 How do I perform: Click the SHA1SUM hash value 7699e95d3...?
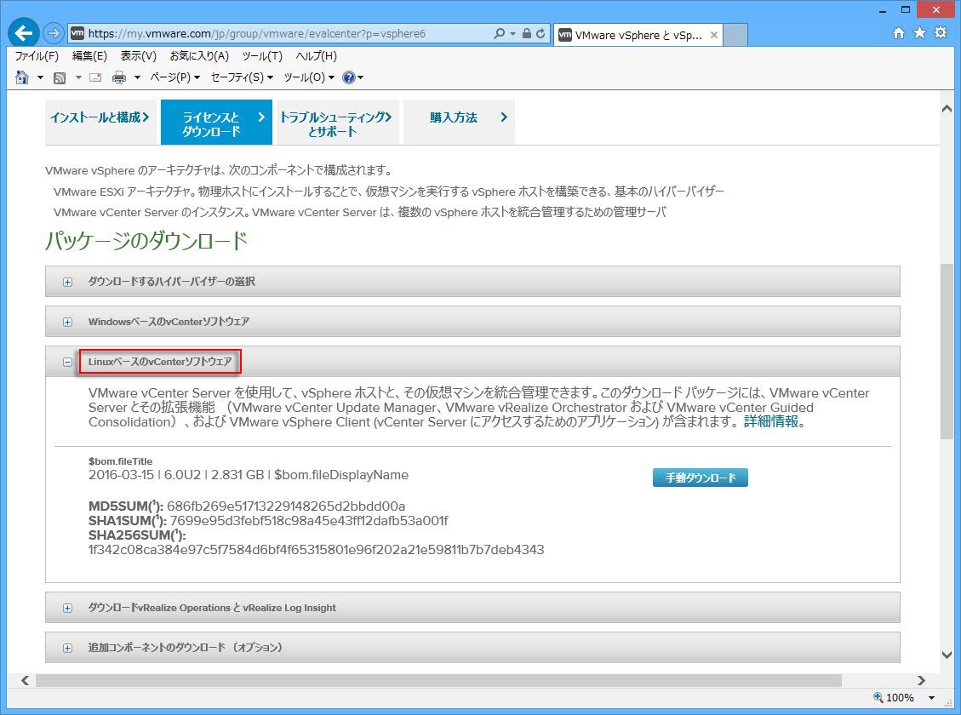pos(309,521)
